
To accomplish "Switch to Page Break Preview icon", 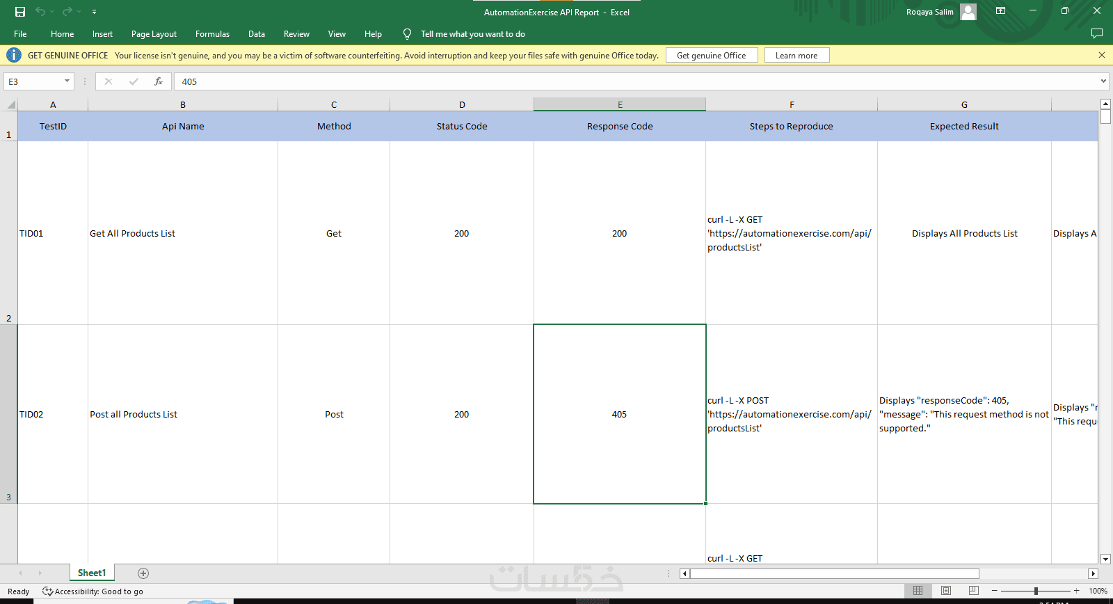I will pos(974,591).
